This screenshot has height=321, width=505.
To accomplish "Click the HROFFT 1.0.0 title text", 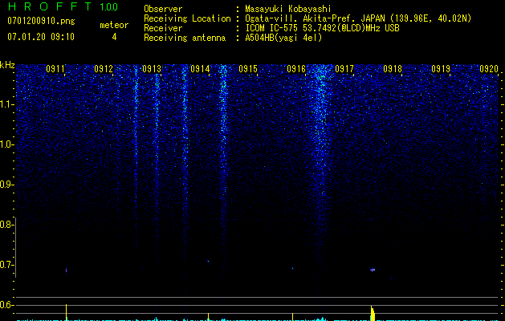I will pyautogui.click(x=63, y=6).
